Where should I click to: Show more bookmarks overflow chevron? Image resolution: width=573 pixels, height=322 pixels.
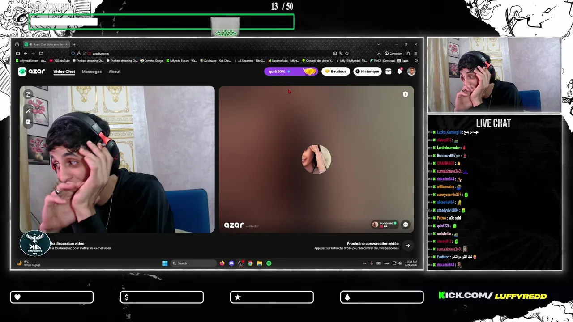coord(416,61)
